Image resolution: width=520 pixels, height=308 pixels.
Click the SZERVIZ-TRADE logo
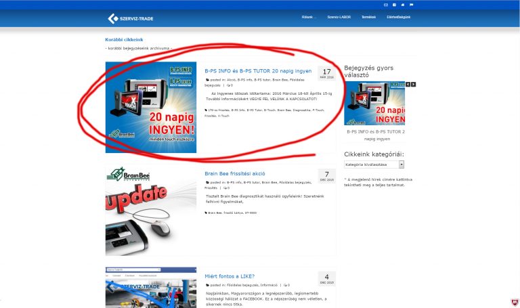[131, 18]
